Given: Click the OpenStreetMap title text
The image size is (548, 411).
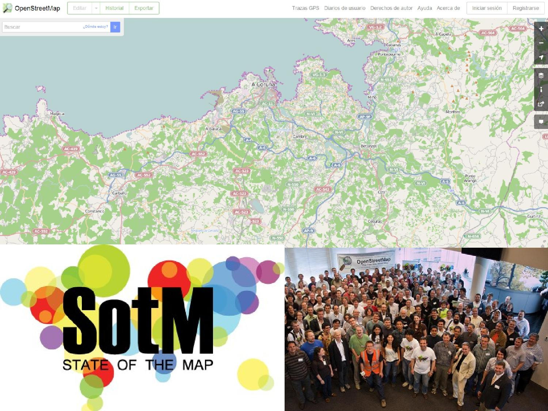Looking at the screenshot, I should tap(37, 8).
